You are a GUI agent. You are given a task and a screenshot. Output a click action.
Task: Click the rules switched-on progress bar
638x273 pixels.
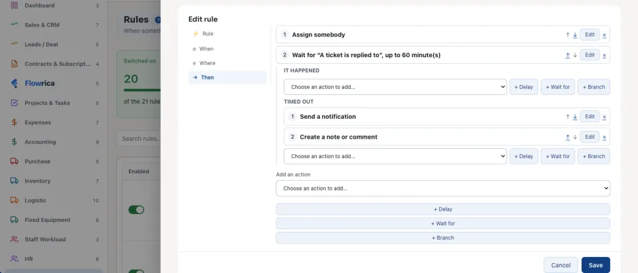142,90
